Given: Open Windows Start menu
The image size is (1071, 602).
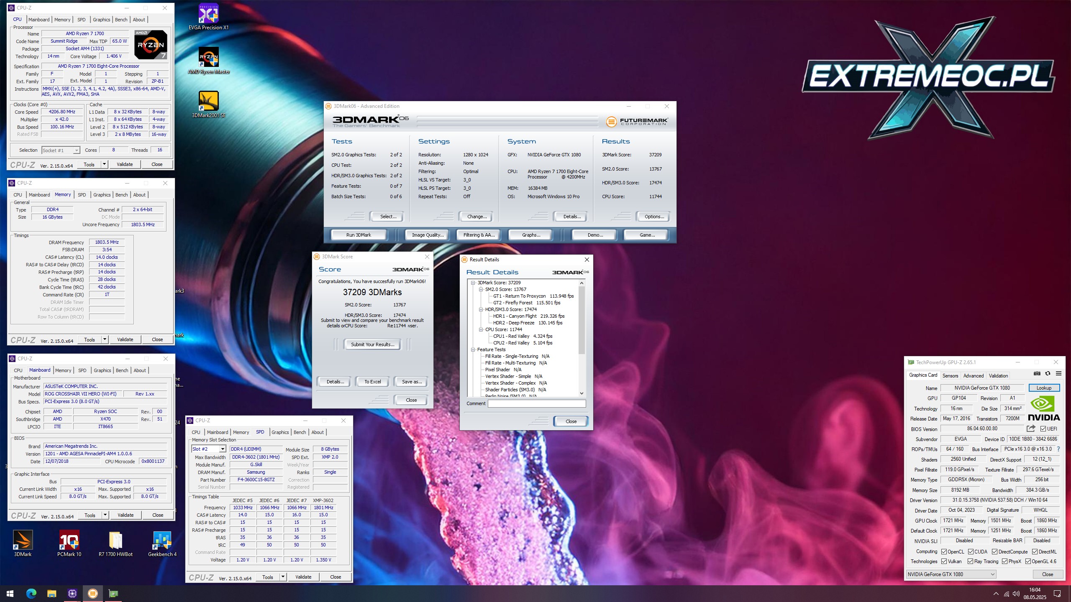Looking at the screenshot, I should point(10,593).
